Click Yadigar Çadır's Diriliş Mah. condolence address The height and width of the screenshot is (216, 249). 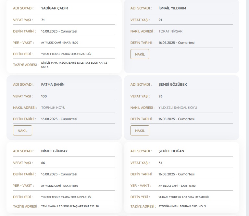click(74, 65)
